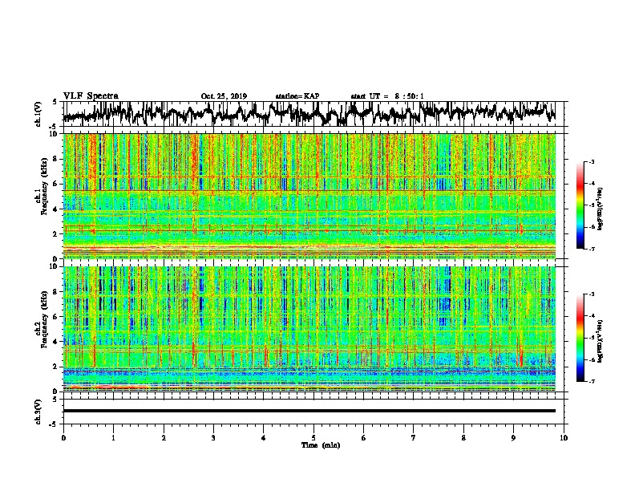Click the "10" tick on the time axis
The height and width of the screenshot is (491, 635).
[x=564, y=438]
